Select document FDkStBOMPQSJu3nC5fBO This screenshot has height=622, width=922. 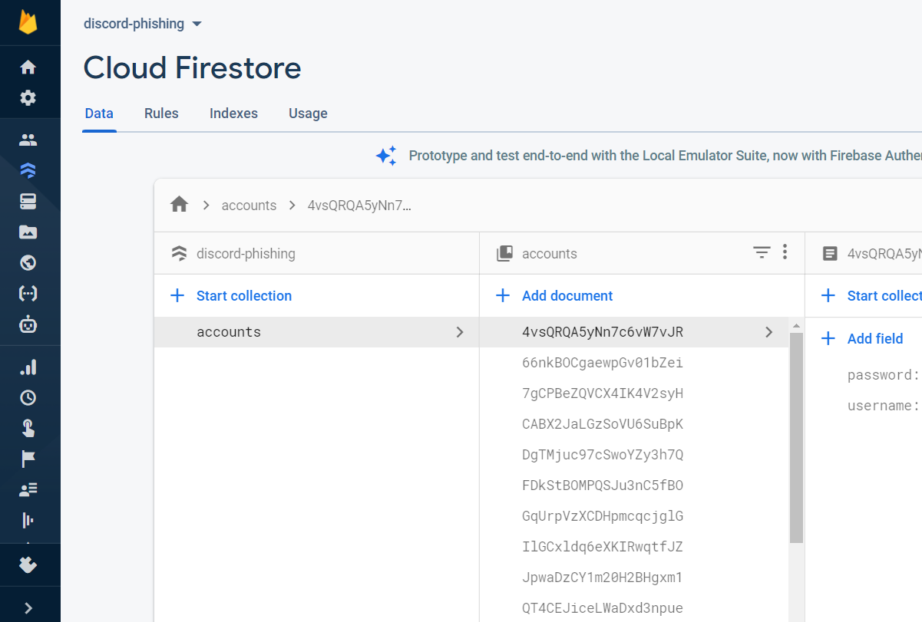pos(634,485)
